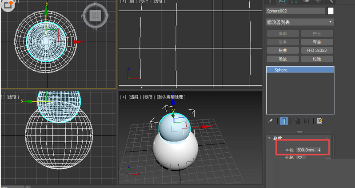Apply the FFD 3x3x3 modifier button

(317, 50)
